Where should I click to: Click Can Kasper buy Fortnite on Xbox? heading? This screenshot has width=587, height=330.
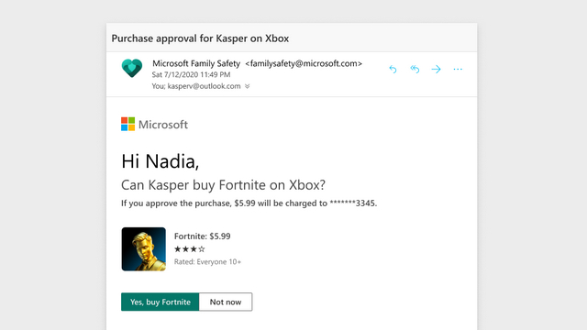224,185
